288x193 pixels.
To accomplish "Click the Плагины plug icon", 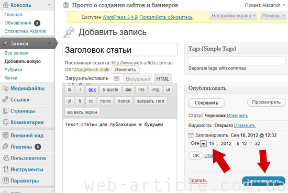I will tap(6, 146).
